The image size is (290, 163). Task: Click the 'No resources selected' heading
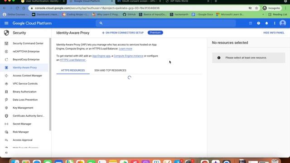click(x=230, y=43)
